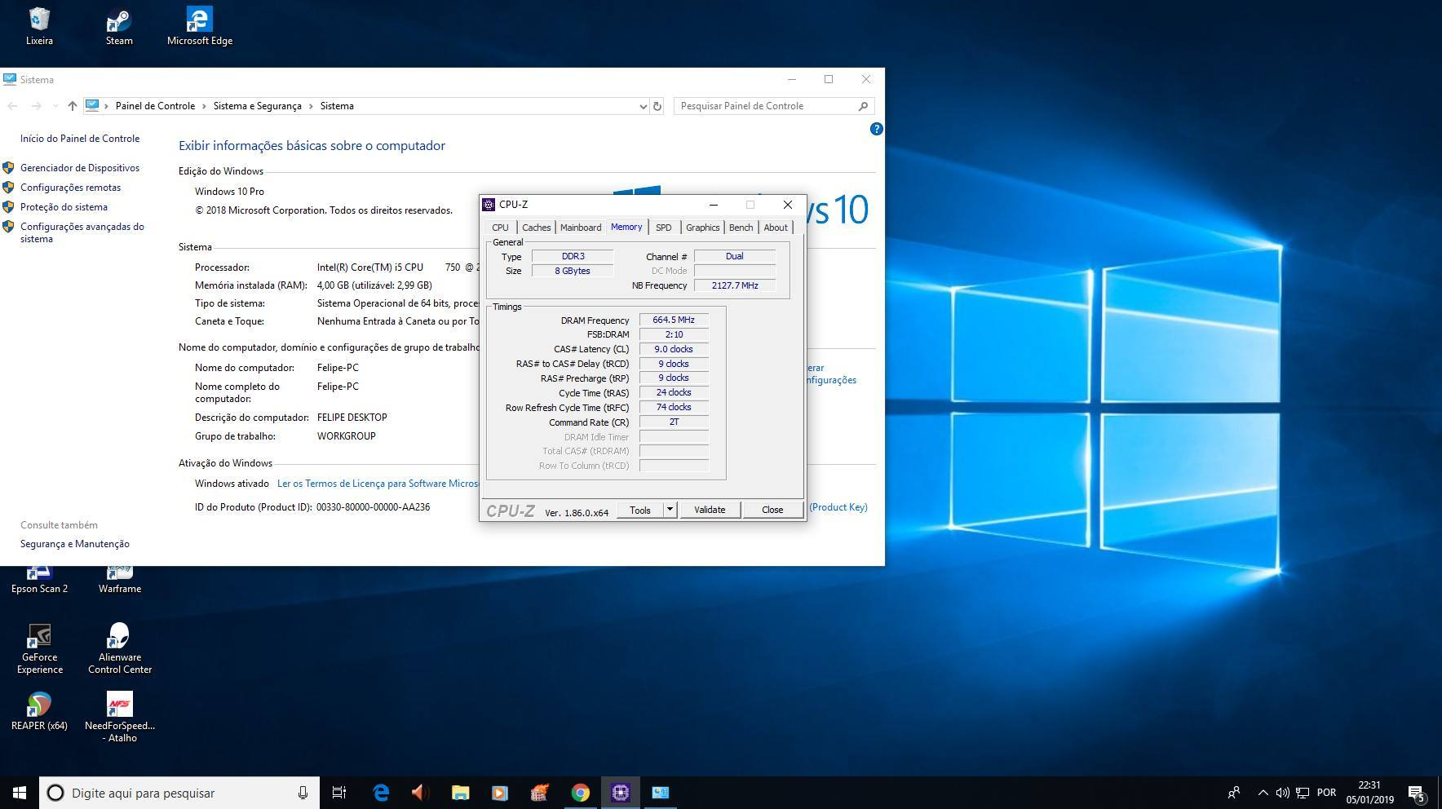Switch to the Caches tab in CPU-Z

536,228
